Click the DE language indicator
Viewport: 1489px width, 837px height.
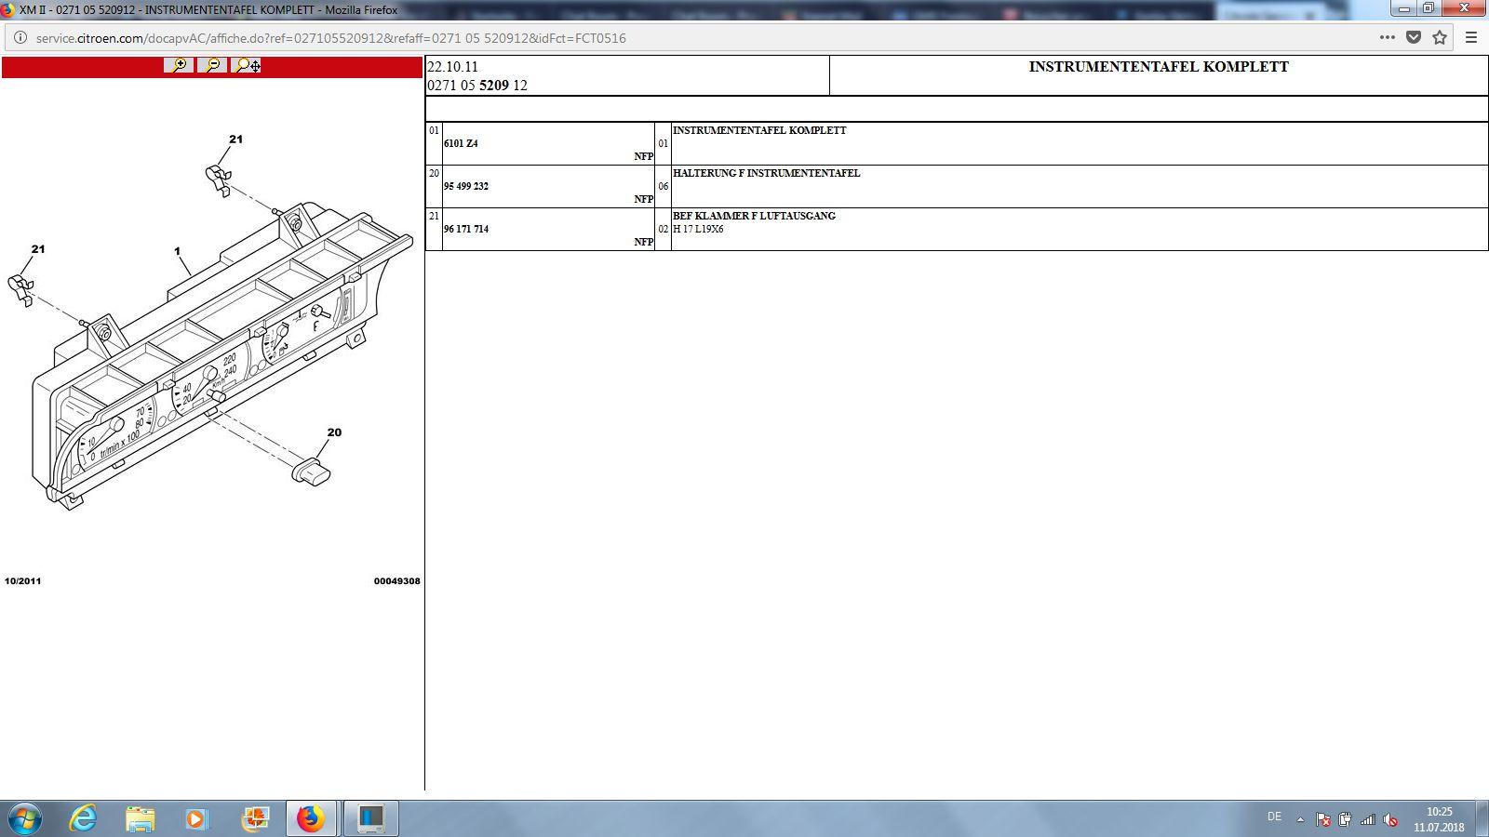point(1274,817)
